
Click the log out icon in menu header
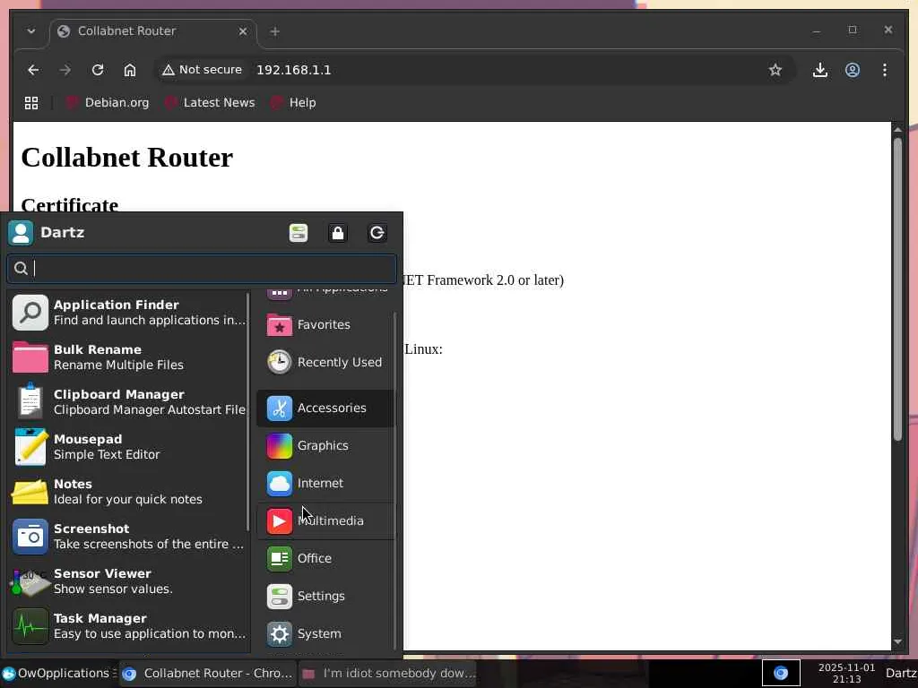click(x=377, y=233)
